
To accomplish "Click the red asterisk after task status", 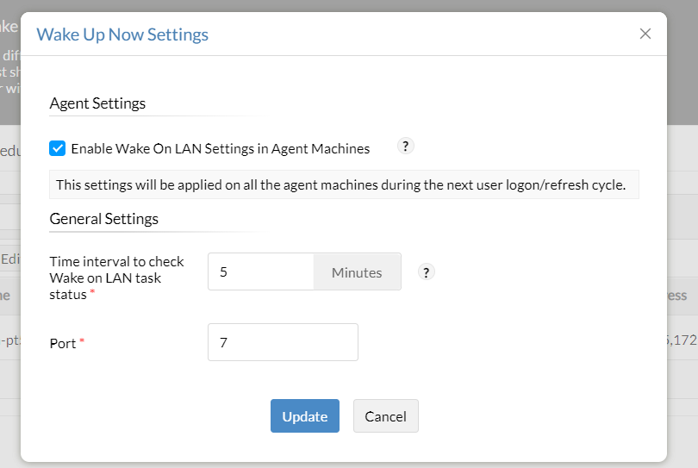I will pos(92,295).
